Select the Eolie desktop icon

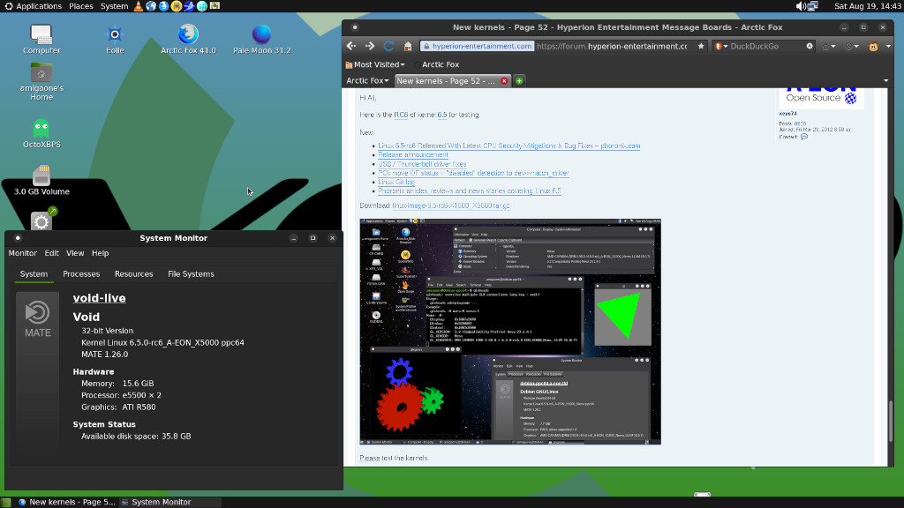pyautogui.click(x=115, y=39)
